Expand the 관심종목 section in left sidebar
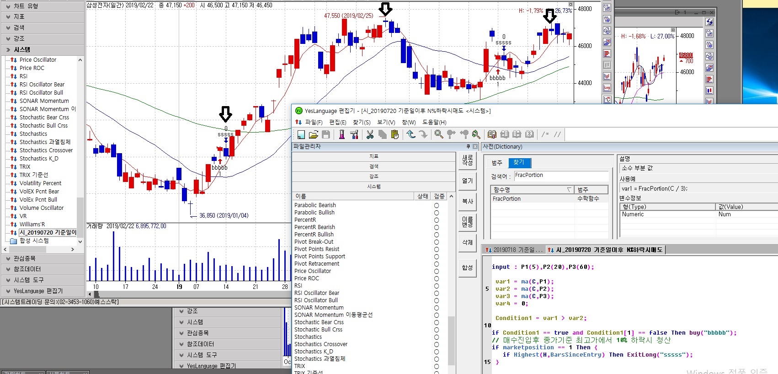Image resolution: width=778 pixels, height=374 pixels. tap(42, 258)
